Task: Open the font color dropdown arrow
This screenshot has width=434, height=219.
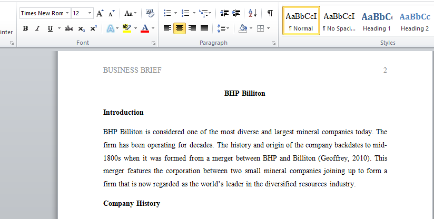Action: pyautogui.click(x=153, y=28)
